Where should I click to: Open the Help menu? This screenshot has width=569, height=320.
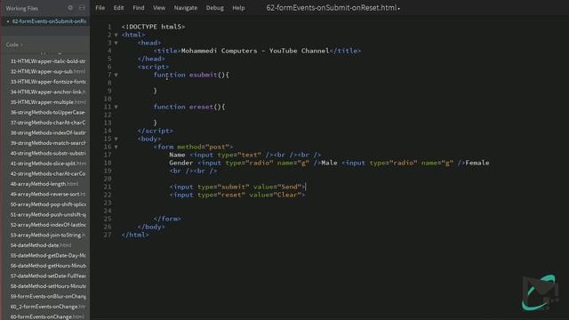click(x=238, y=8)
